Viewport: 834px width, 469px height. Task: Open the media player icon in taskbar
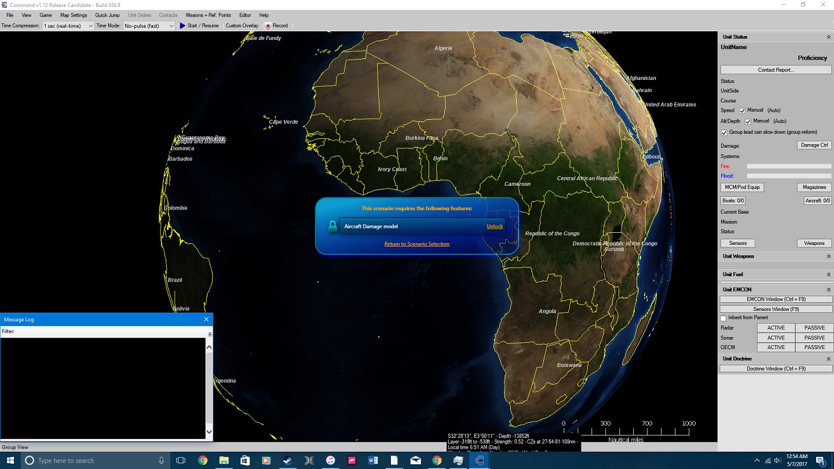point(266,460)
